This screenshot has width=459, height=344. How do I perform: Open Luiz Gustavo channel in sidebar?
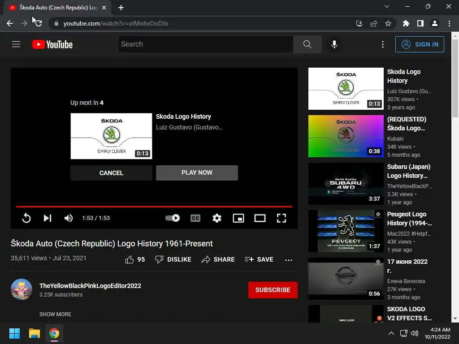point(409,91)
